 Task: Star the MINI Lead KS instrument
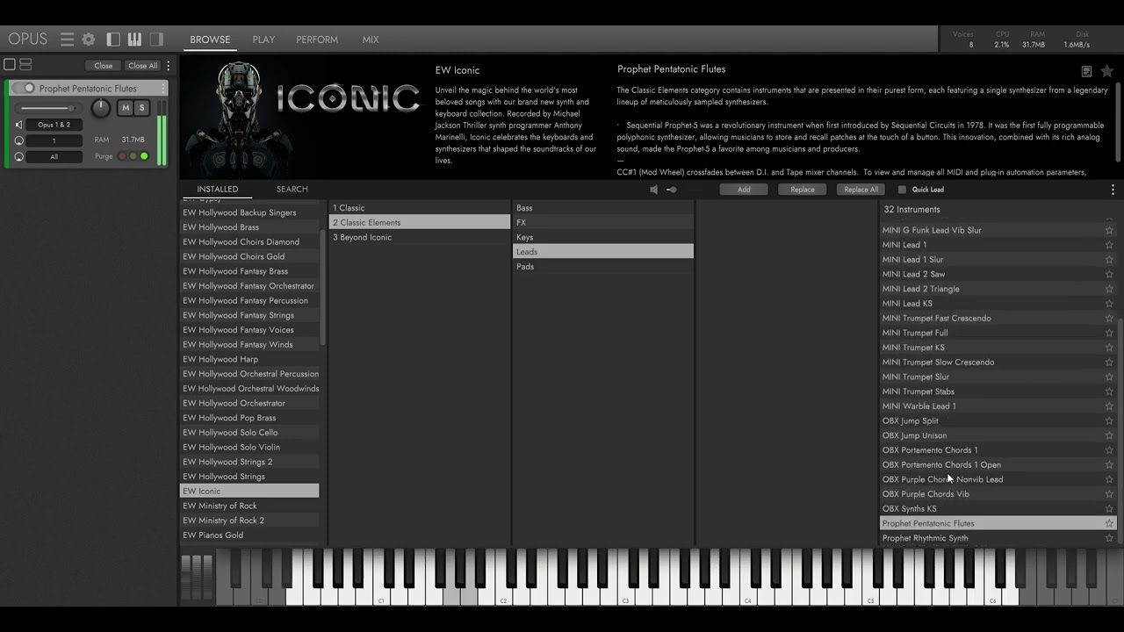coord(1109,304)
